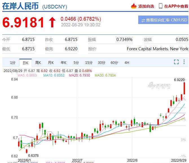Show the 15分 interval chart

(x=89, y=62)
